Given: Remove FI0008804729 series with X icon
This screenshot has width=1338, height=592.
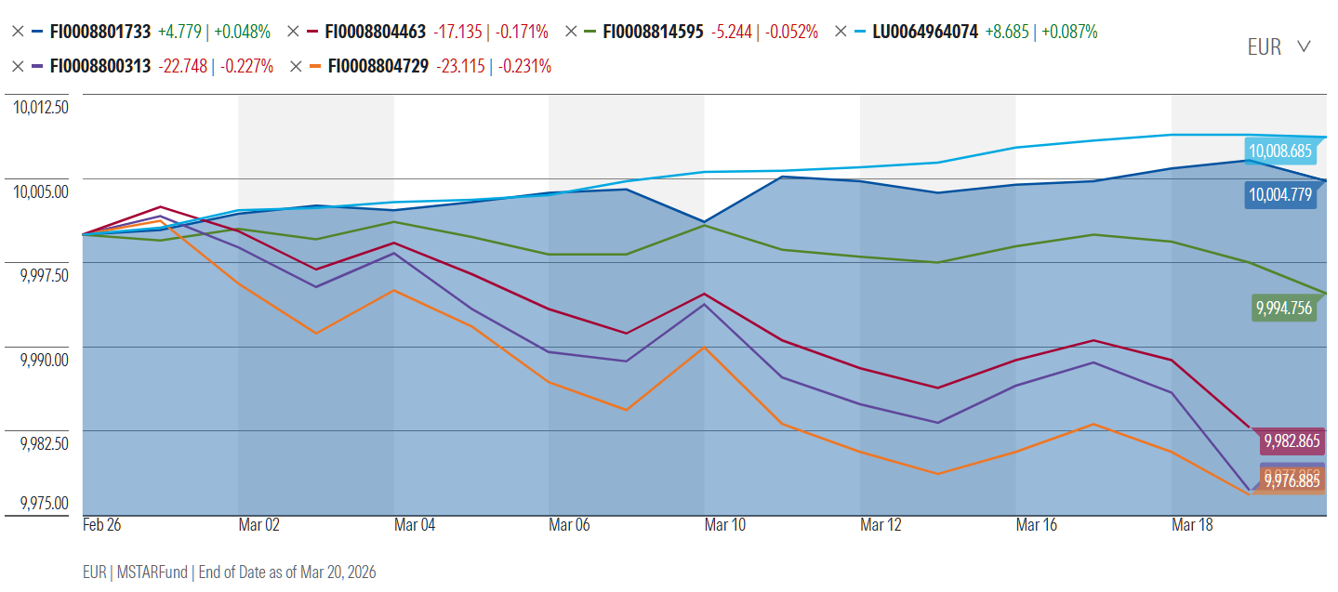Looking at the screenshot, I should pyautogui.click(x=296, y=66).
